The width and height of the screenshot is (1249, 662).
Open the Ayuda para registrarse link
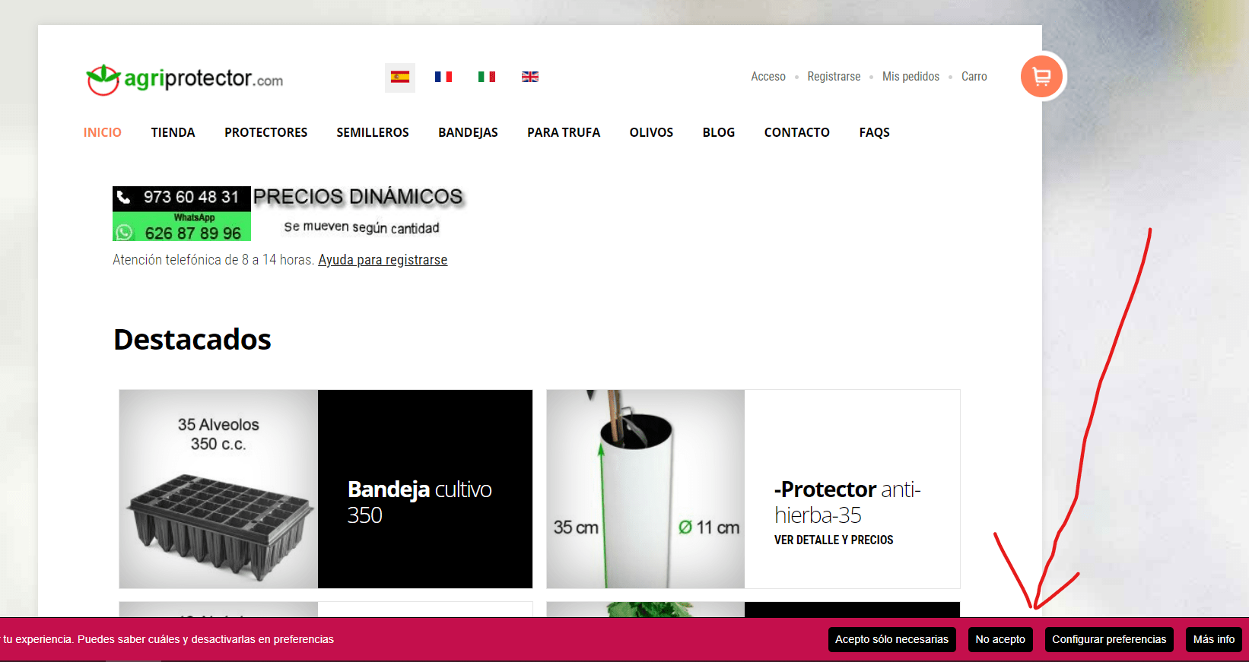[x=383, y=260]
